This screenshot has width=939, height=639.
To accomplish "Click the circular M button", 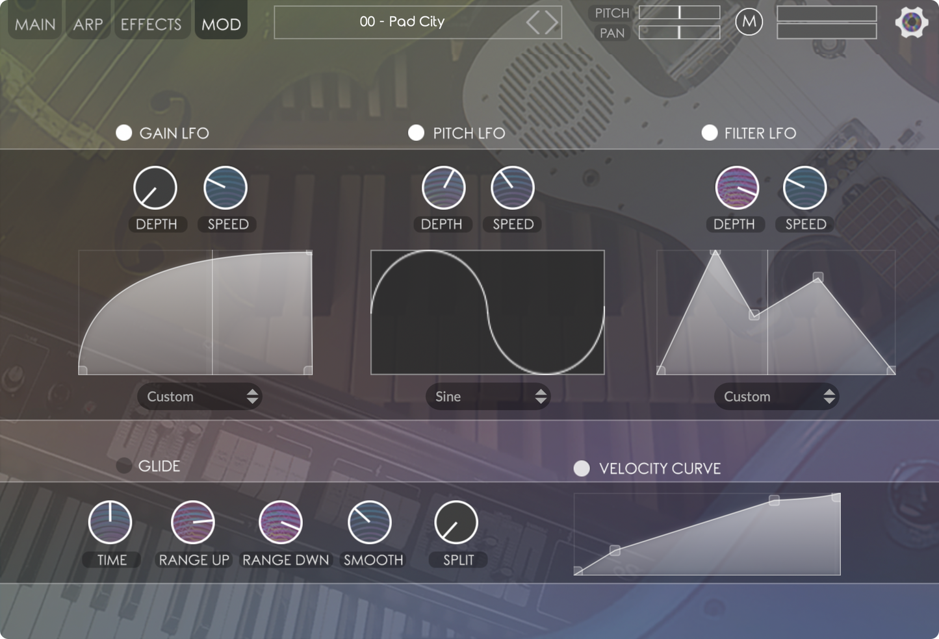I will (x=749, y=22).
